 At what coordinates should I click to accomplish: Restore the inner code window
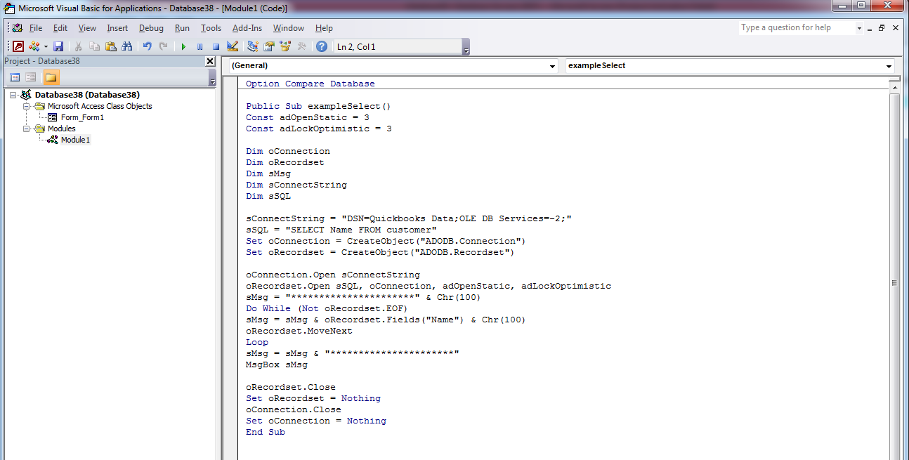point(882,28)
